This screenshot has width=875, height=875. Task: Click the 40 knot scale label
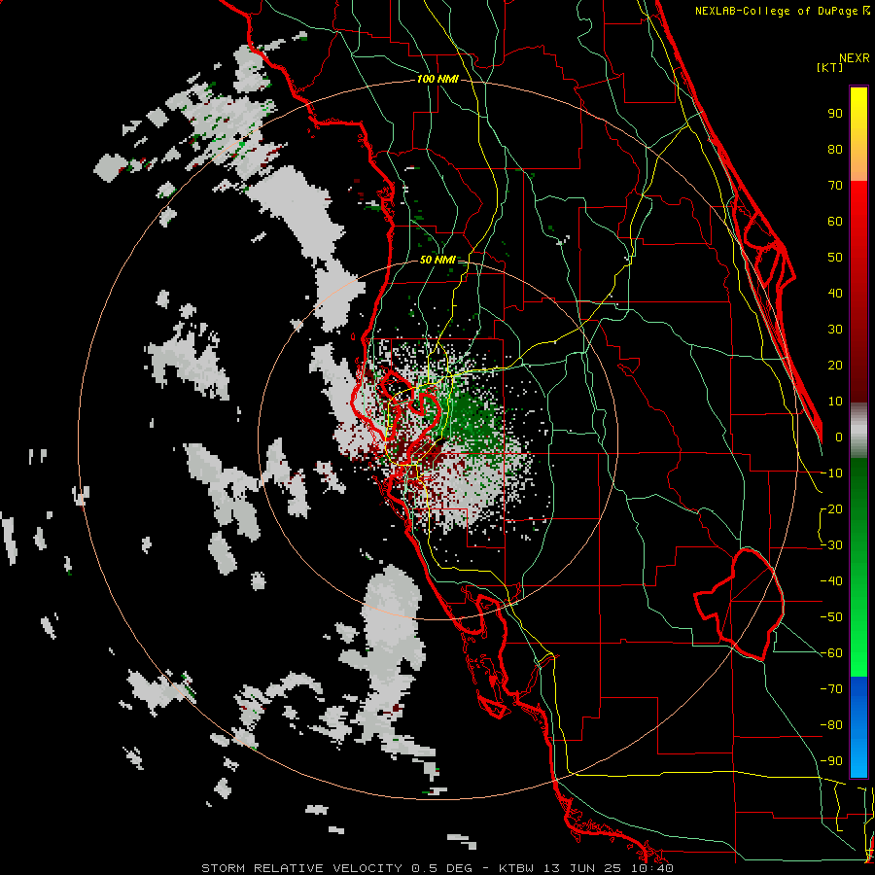(835, 294)
